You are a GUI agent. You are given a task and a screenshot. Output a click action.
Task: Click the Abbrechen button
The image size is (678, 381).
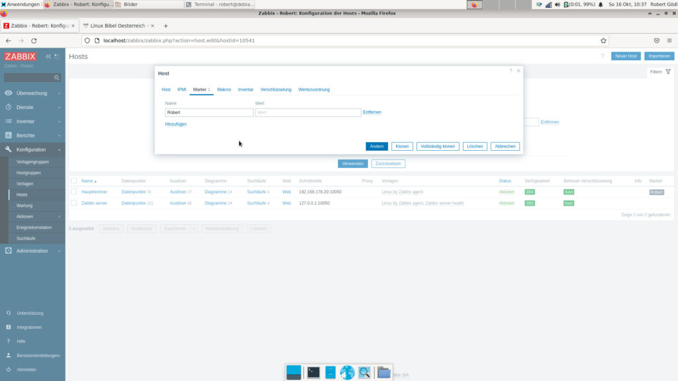(x=505, y=146)
